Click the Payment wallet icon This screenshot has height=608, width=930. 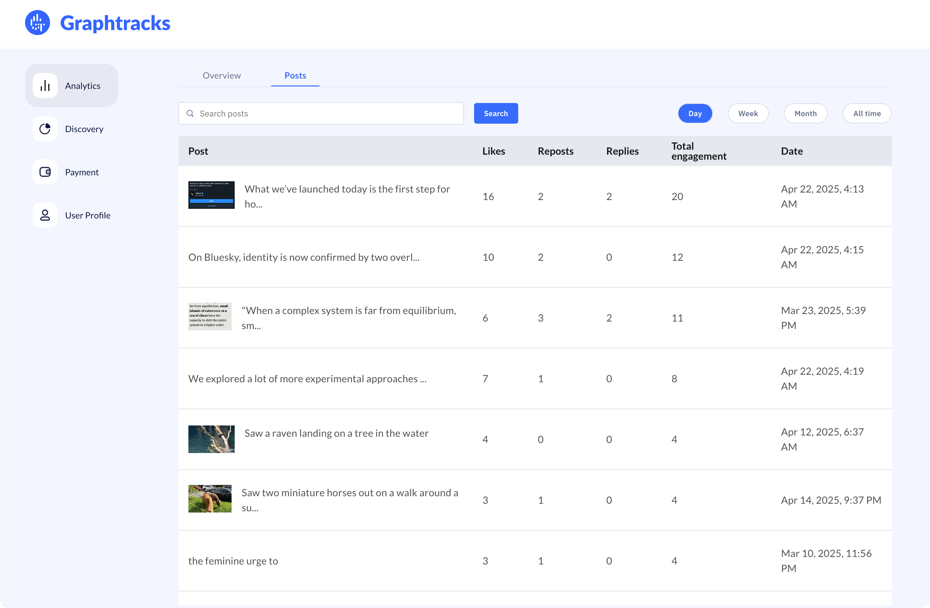(45, 172)
